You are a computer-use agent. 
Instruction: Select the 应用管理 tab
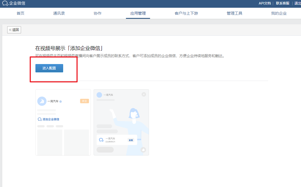(x=138, y=13)
